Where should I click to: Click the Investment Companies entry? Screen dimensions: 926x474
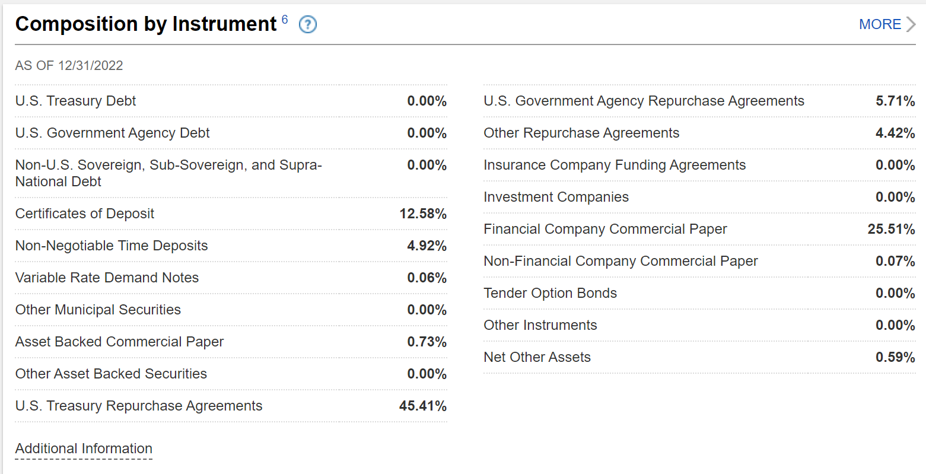pyautogui.click(x=556, y=197)
